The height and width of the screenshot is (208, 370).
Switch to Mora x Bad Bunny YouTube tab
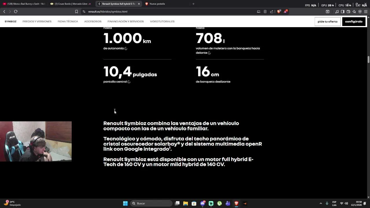coord(24,4)
